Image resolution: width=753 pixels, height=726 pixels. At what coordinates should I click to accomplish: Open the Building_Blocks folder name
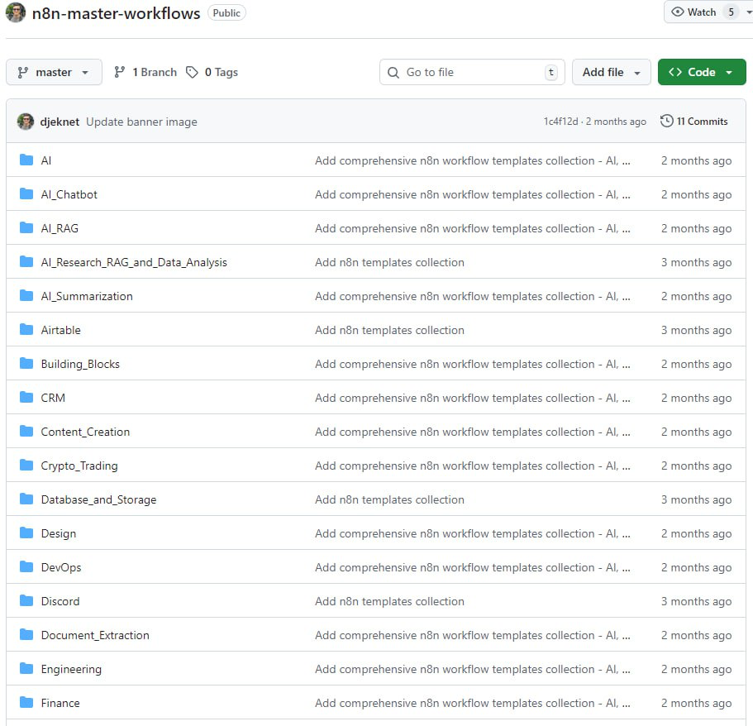(80, 364)
